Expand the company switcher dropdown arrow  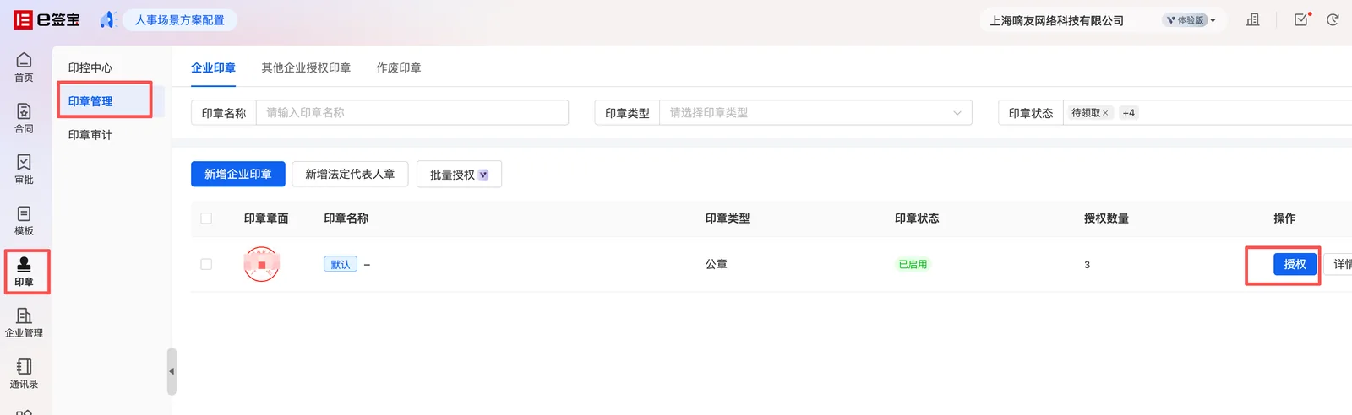1213,20
